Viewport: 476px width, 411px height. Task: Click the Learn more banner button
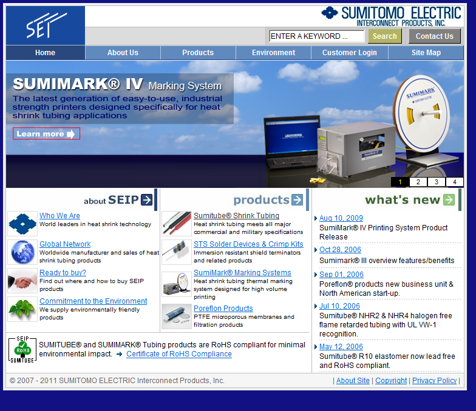[46, 133]
